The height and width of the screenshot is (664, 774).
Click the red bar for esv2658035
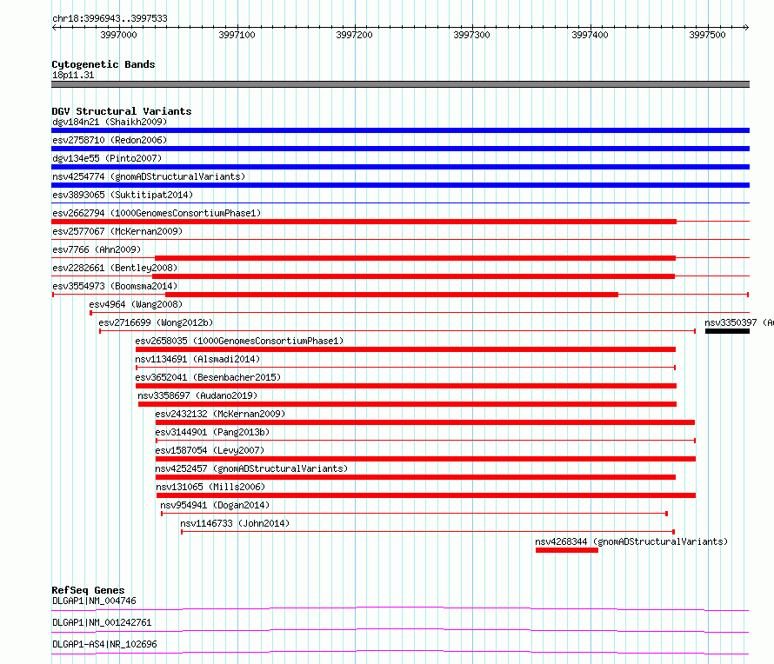pyautogui.click(x=405, y=349)
